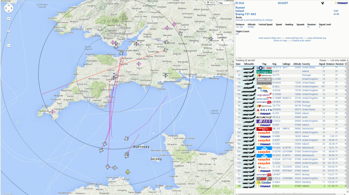Click the Ryanair logo in the detail panel

pyautogui.click(x=341, y=3)
